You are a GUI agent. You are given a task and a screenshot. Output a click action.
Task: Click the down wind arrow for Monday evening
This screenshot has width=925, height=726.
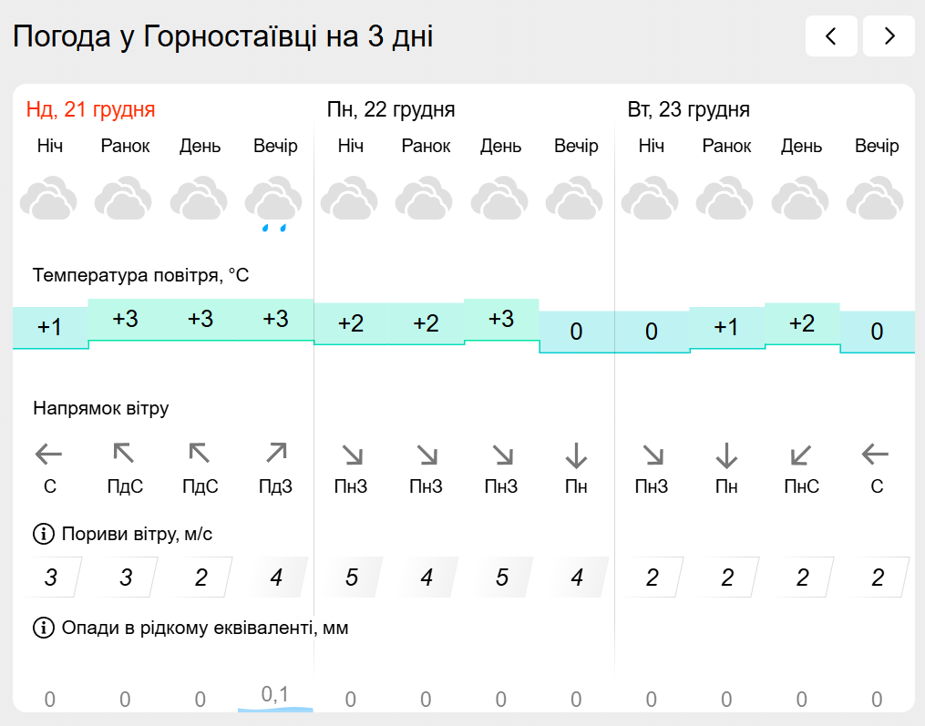pos(576,454)
